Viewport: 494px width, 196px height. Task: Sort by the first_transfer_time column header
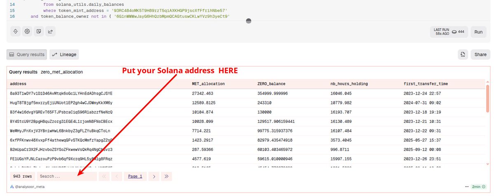coord(426,84)
